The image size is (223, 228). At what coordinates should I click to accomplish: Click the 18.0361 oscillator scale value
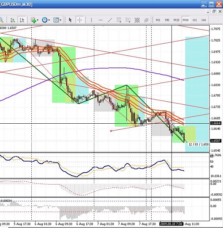click(x=216, y=176)
